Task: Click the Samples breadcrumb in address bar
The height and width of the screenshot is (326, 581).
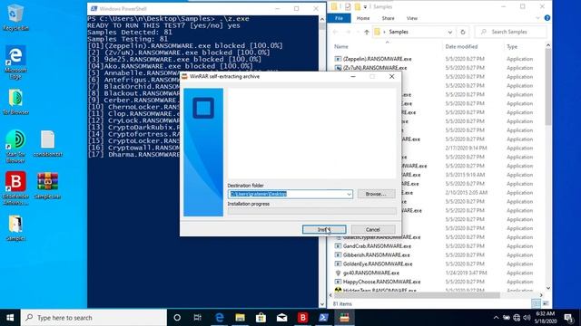Action: 399,33
